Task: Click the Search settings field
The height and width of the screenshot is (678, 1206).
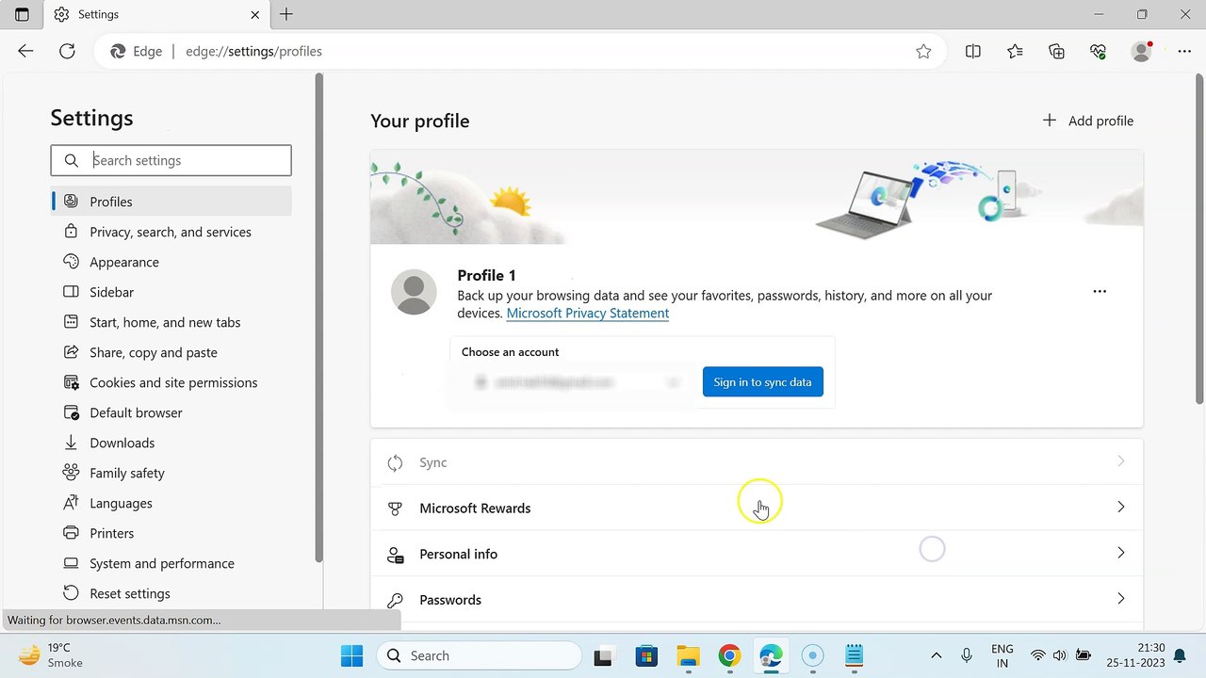Action: pos(171,160)
